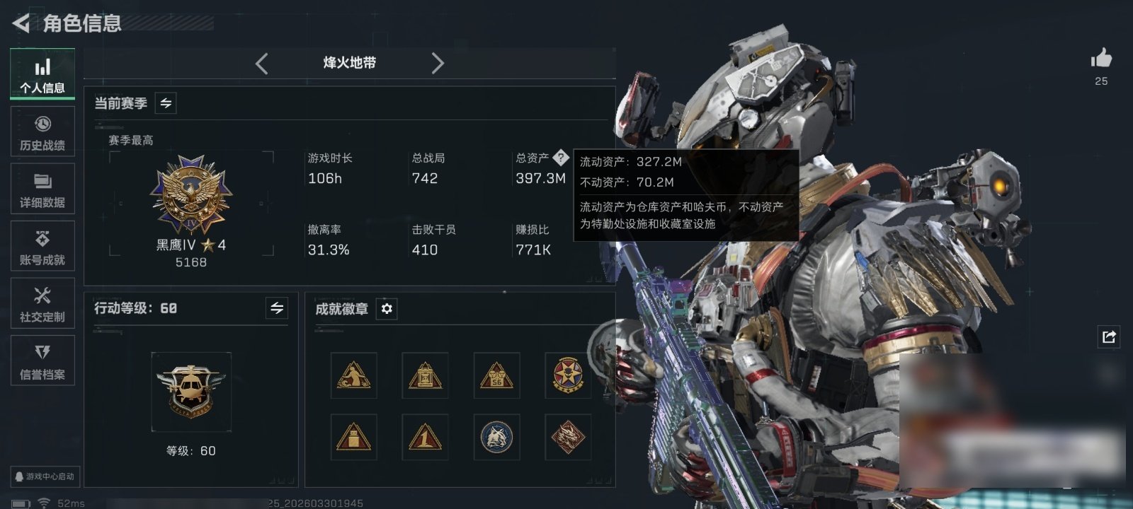The image size is (1133, 509).
Task: Open the 成就徽章 gear settings
Action: click(387, 309)
